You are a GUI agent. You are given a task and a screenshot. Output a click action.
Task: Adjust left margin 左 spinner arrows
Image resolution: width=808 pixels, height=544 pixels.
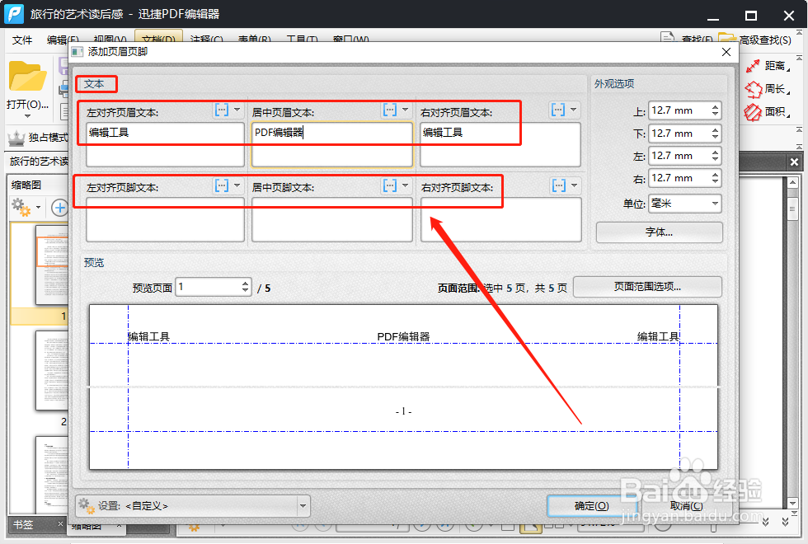[x=716, y=156]
